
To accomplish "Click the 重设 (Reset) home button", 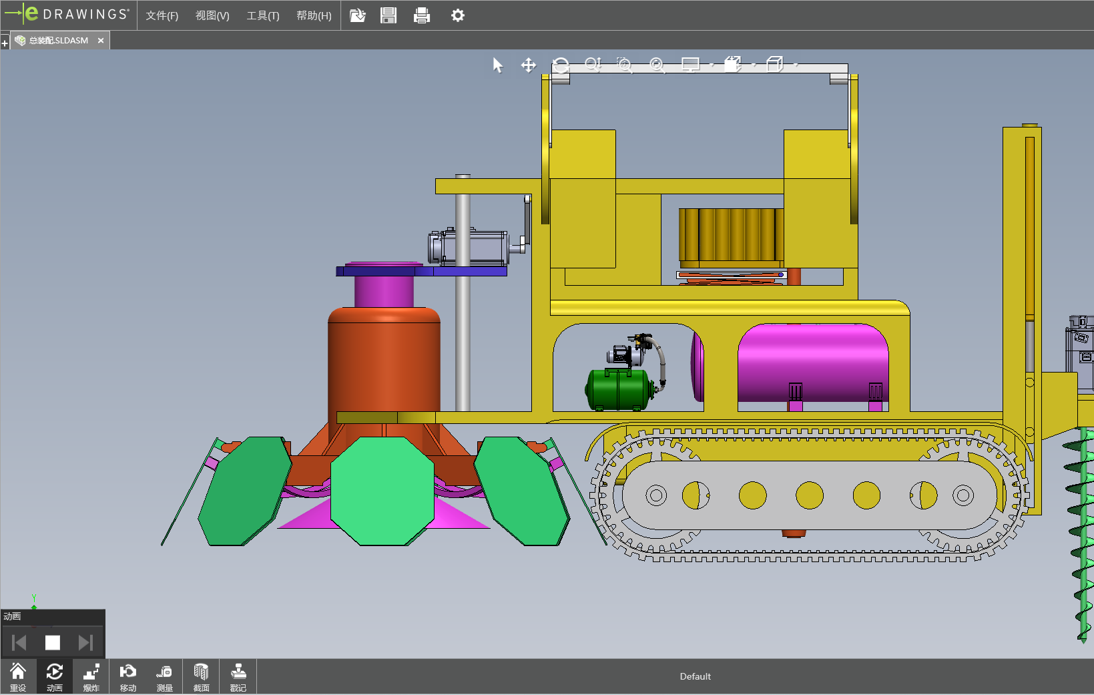I will point(18,677).
